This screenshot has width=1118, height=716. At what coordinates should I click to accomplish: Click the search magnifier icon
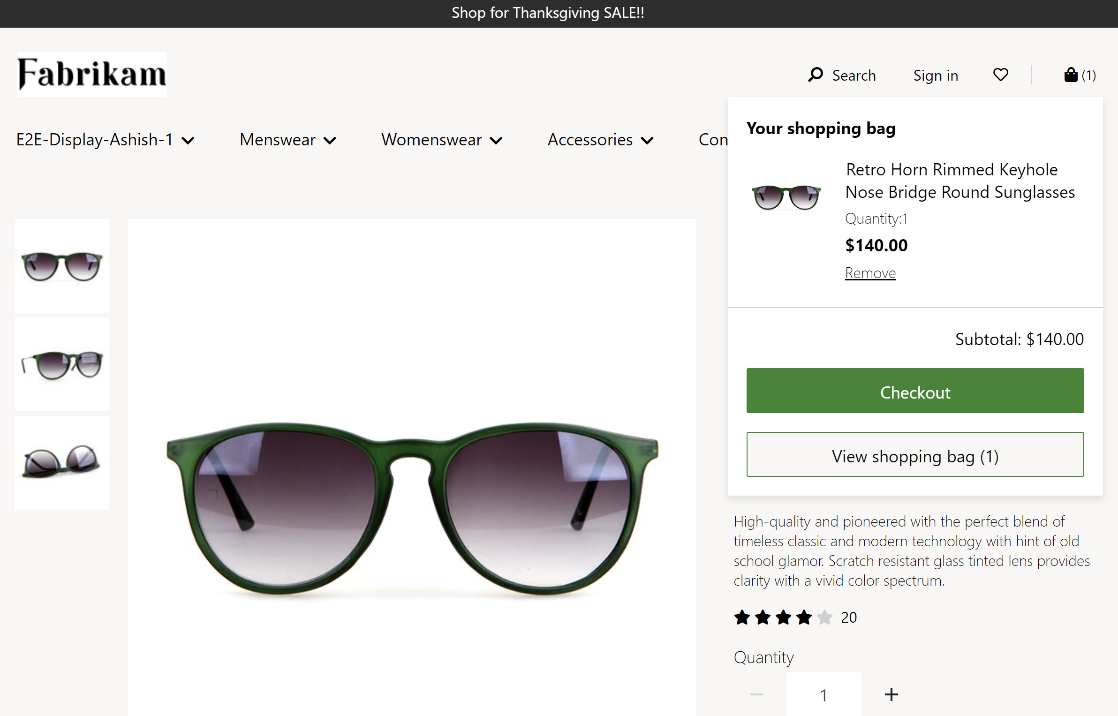pos(816,75)
